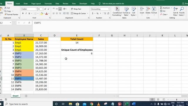Toggle Center horizontal alignment
188x106 pixels.
[x=57, y=13]
